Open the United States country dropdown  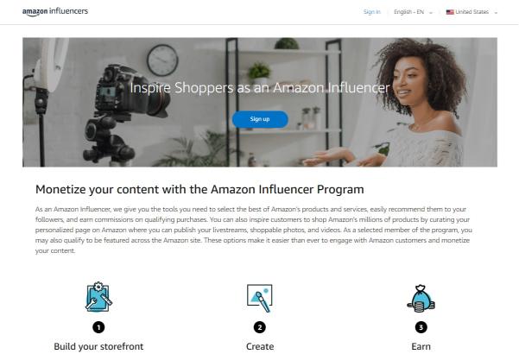click(x=472, y=12)
